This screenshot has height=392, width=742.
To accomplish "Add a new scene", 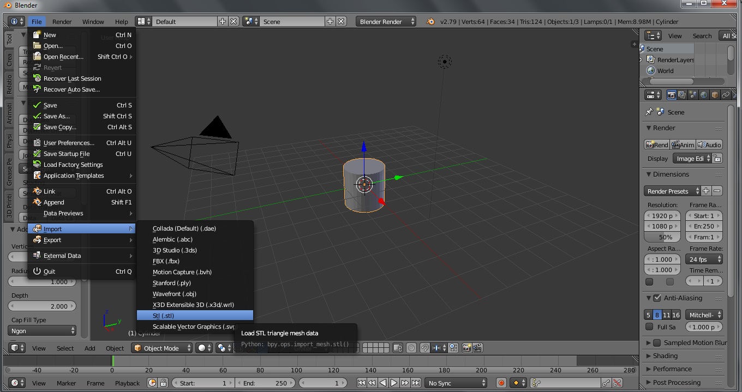I will [x=330, y=21].
